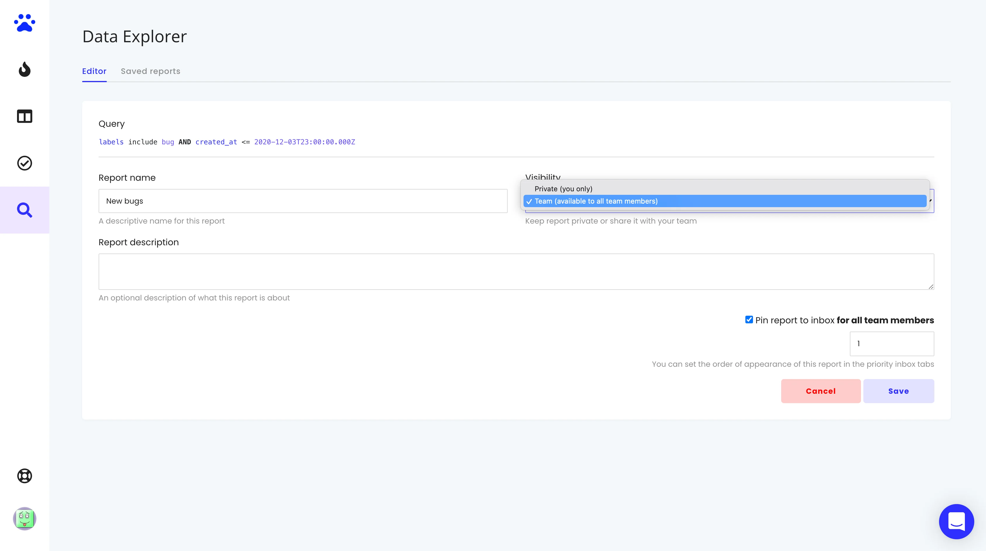Switch to the Saved reports tab
This screenshot has height=551, width=986.
click(x=150, y=71)
